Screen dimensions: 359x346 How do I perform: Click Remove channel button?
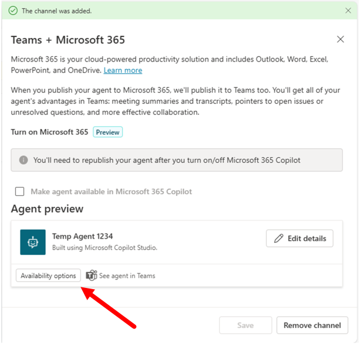coord(312,325)
